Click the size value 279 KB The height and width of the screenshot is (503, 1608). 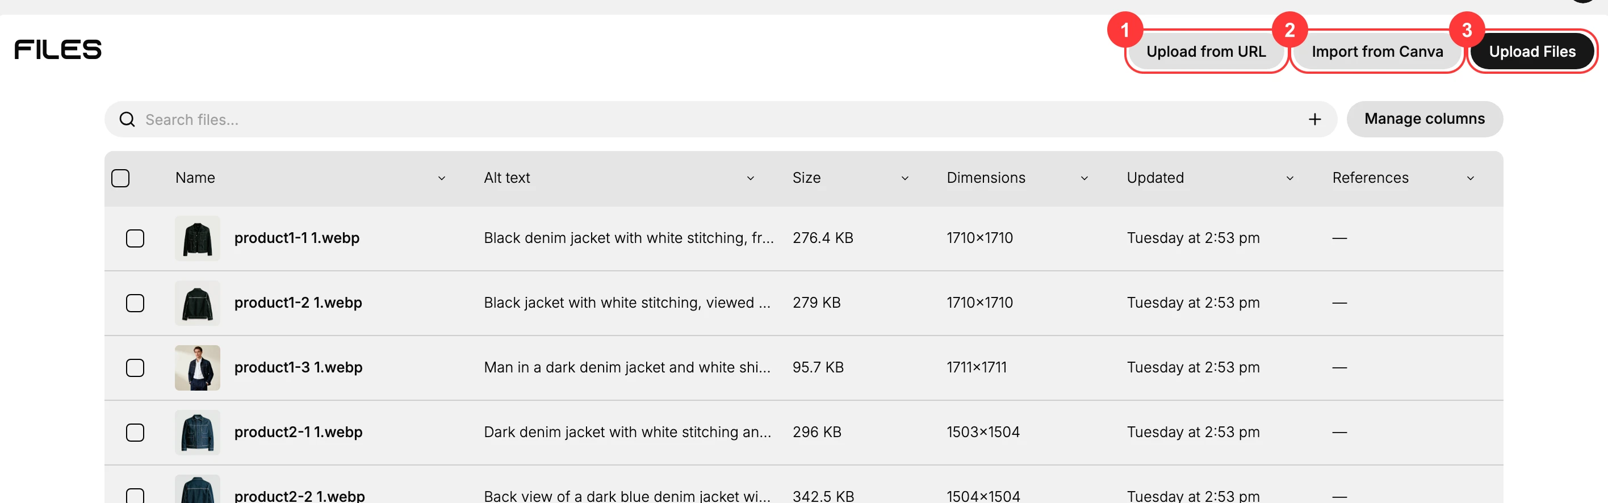tap(816, 303)
